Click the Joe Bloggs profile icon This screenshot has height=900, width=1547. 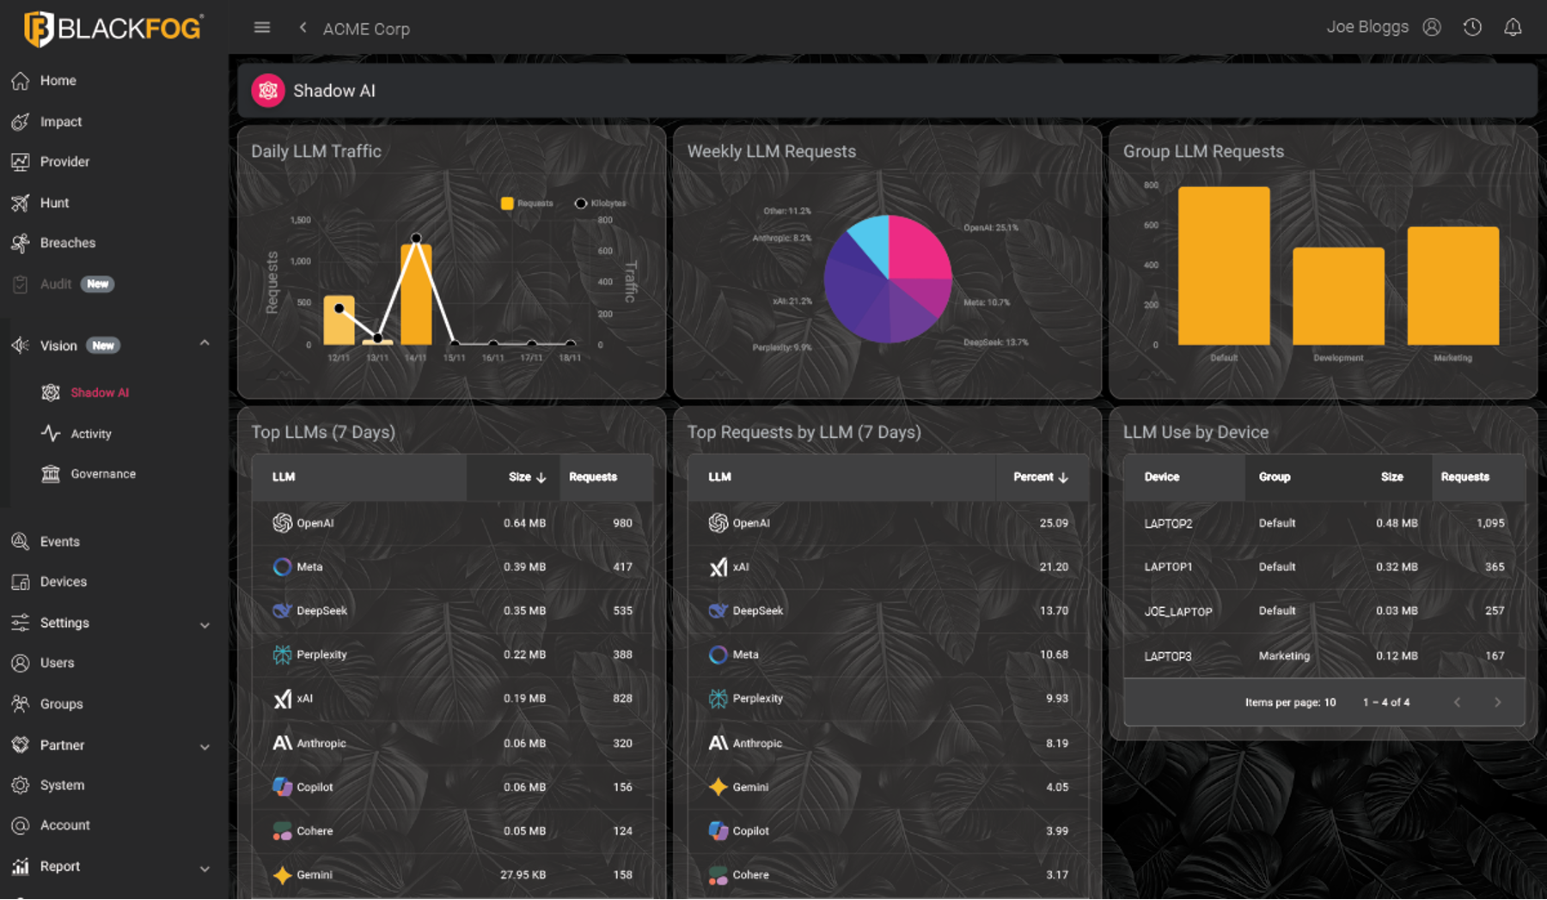coord(1432,27)
